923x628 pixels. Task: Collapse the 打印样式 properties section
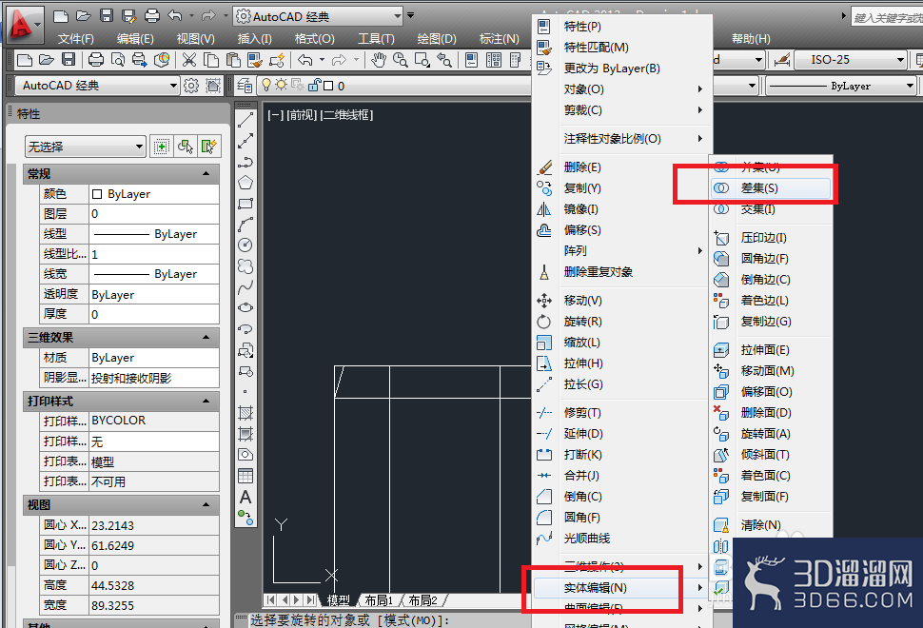[x=206, y=401]
